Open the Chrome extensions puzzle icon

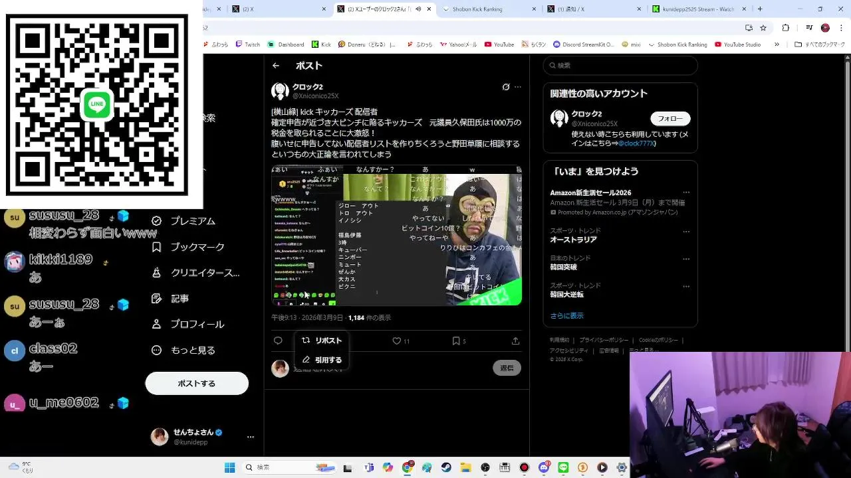coord(786,28)
